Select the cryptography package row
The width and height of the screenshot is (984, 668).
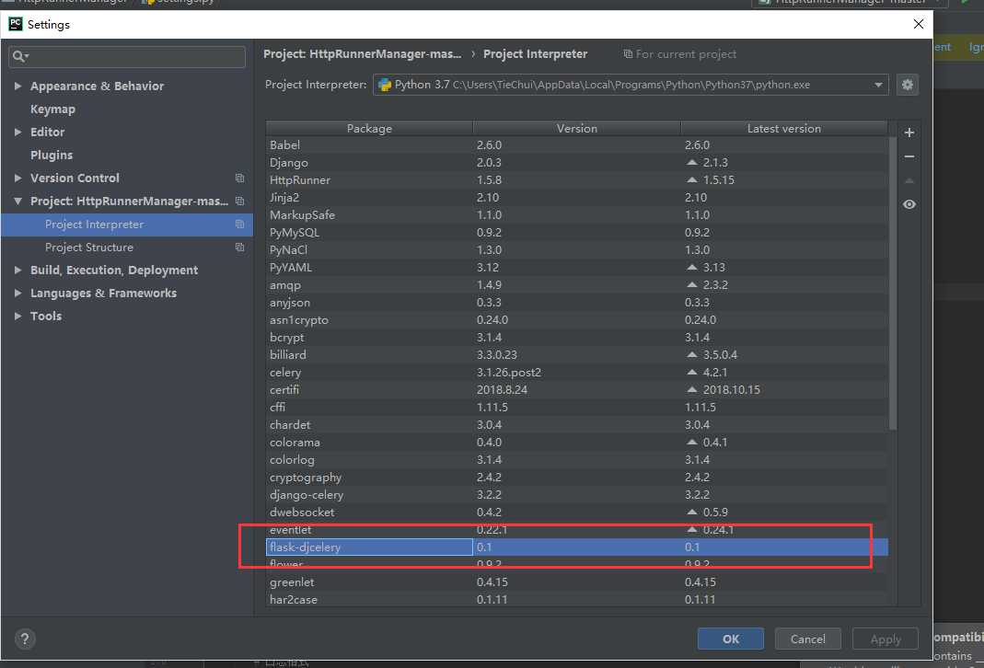coord(577,478)
